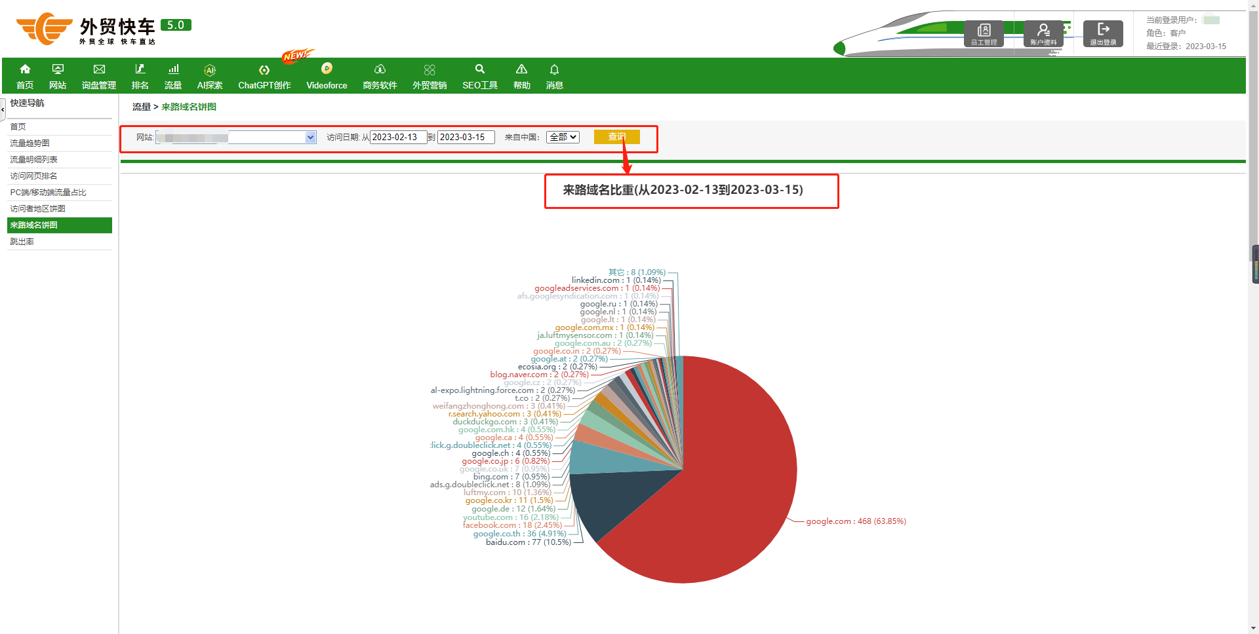Open ChatGPT创作 icon

pyautogui.click(x=264, y=69)
